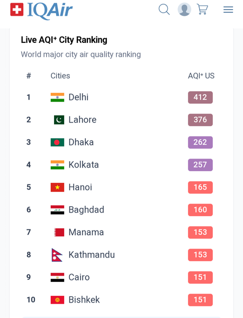Open the Baghdad city link
The image size is (243, 318).
tap(86, 210)
